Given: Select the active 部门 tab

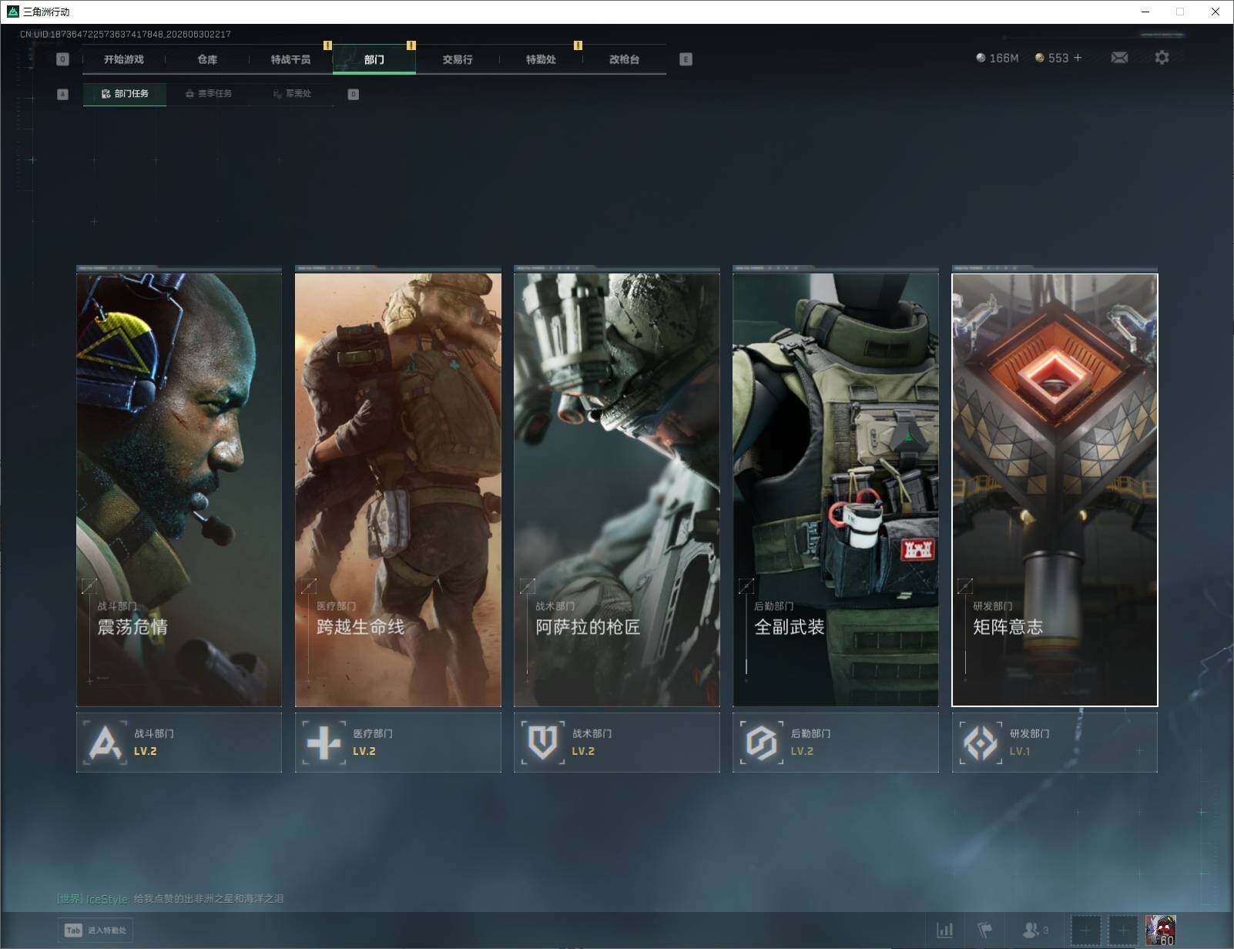Looking at the screenshot, I should click(374, 59).
